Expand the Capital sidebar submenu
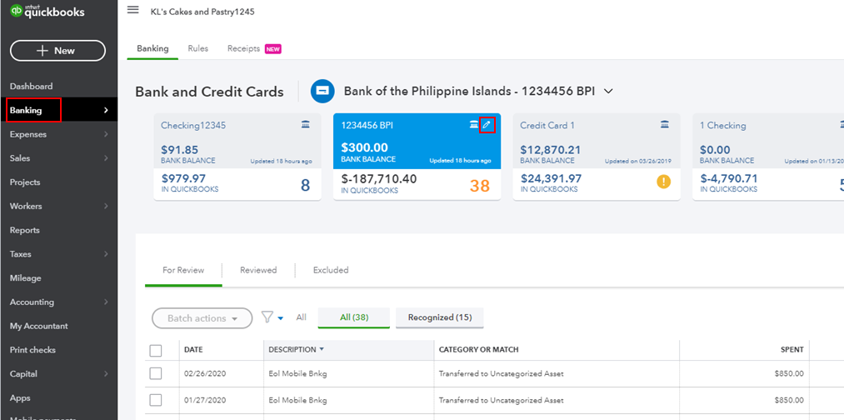Screen dimensions: 844x420 tap(106, 373)
